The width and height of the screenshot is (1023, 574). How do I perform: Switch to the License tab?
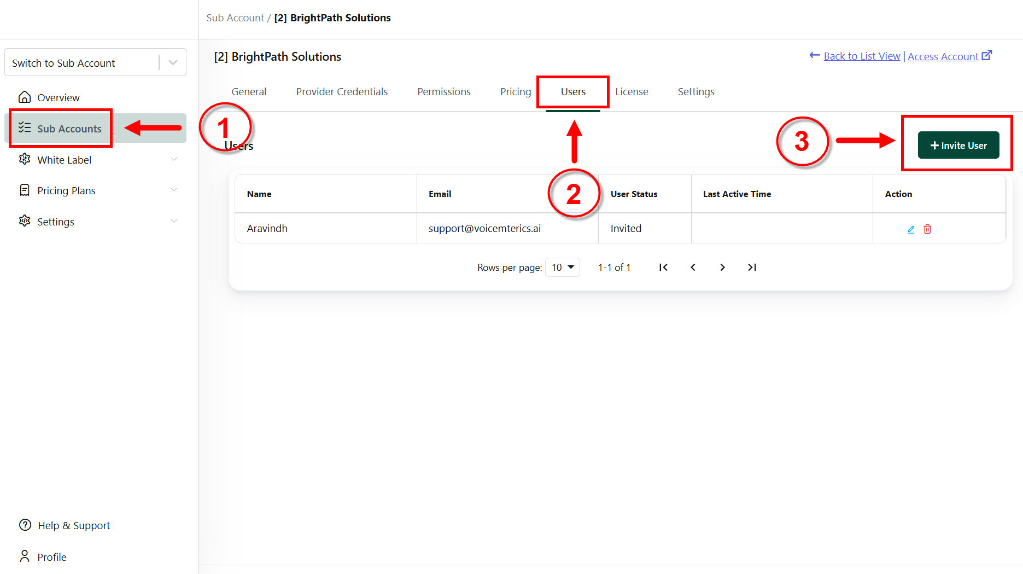coord(632,91)
